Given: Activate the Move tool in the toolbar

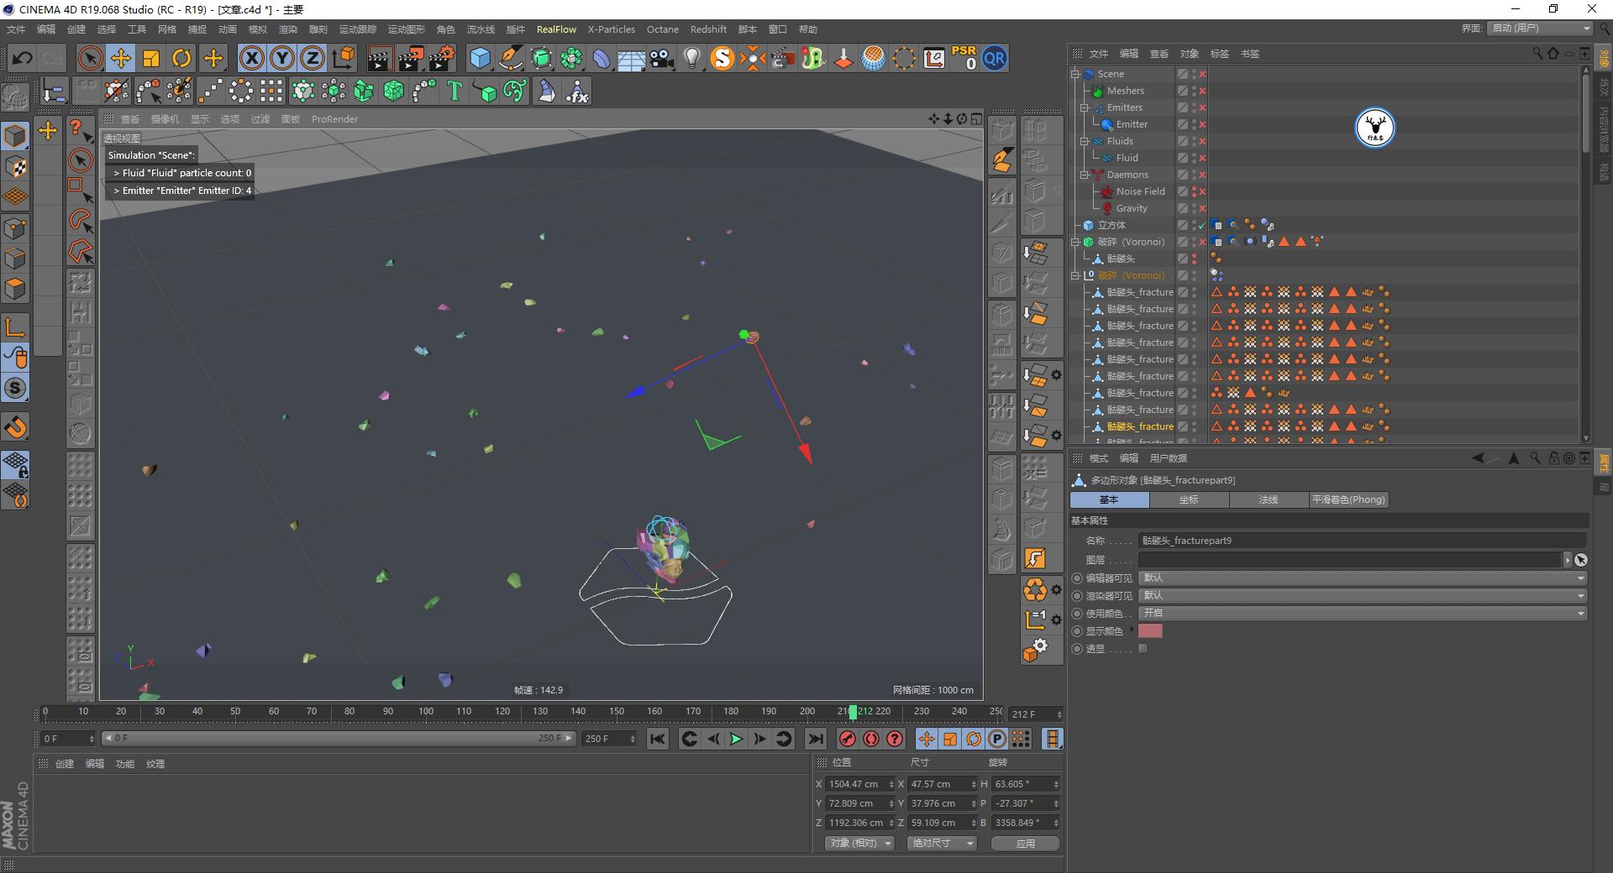Looking at the screenshot, I should [120, 58].
